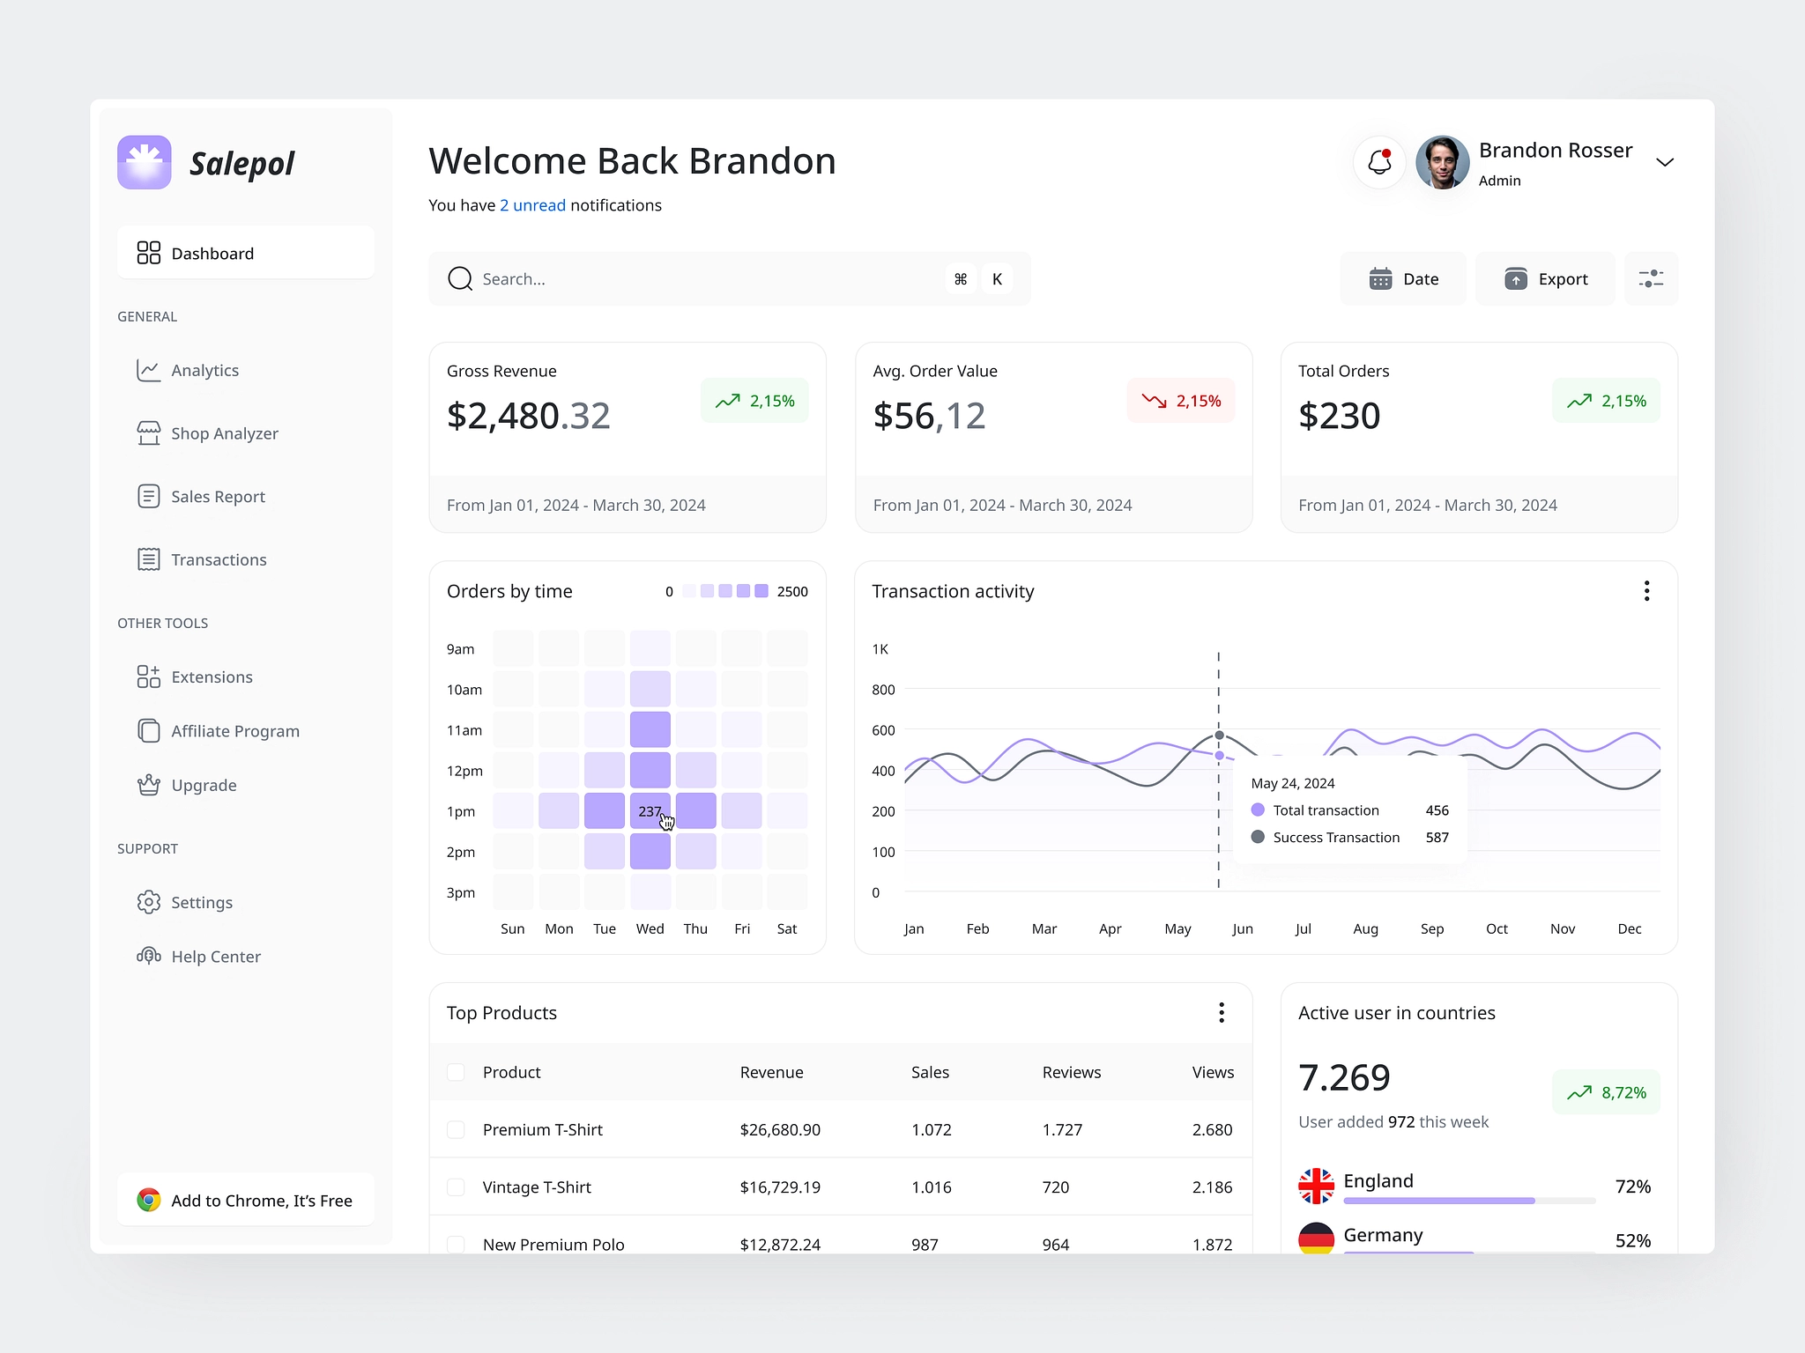This screenshot has height=1353, width=1805.
Task: Open the Top Products kebab menu
Action: tap(1222, 1012)
